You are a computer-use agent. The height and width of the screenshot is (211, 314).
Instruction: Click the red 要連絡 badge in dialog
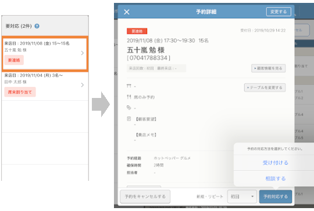tap(137, 31)
